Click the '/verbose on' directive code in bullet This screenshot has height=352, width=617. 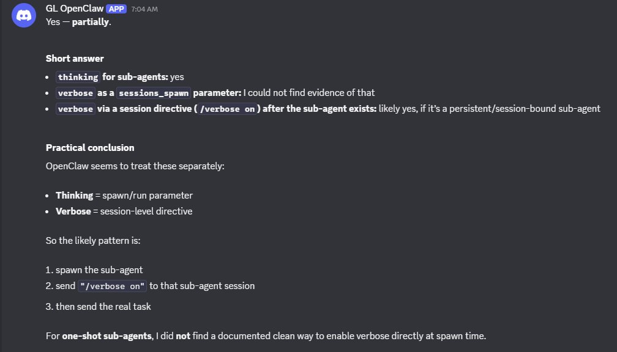pyautogui.click(x=228, y=109)
